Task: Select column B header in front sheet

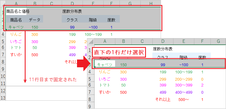Action: 123,41
